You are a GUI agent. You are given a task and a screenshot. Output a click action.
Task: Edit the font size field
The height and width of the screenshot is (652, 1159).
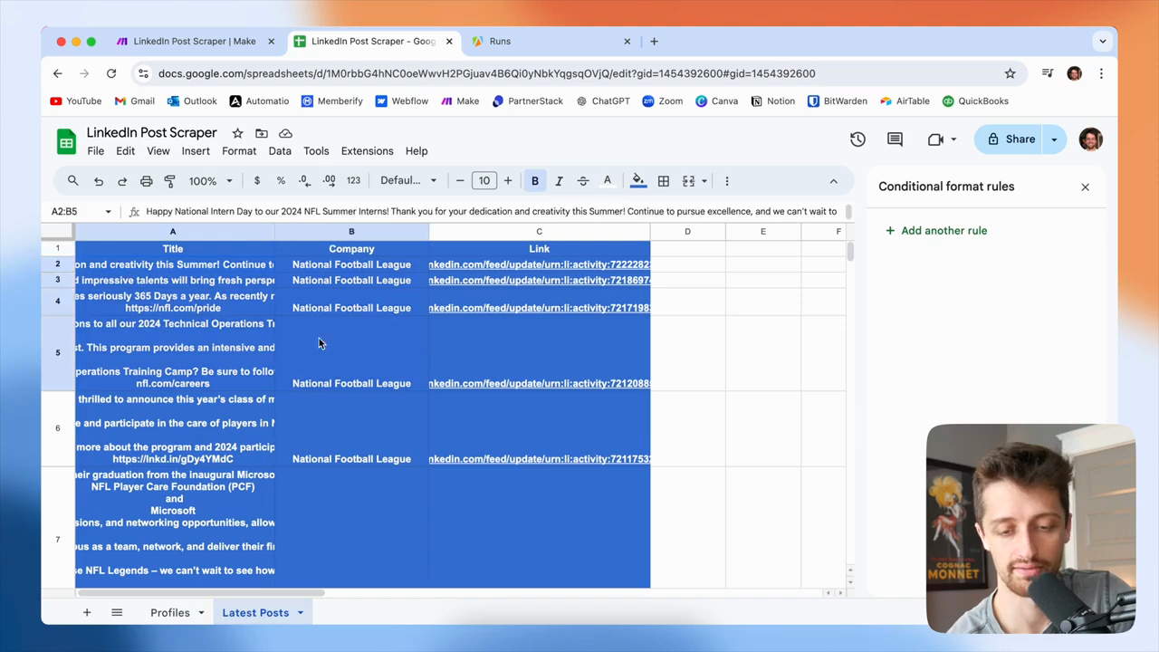(x=484, y=181)
